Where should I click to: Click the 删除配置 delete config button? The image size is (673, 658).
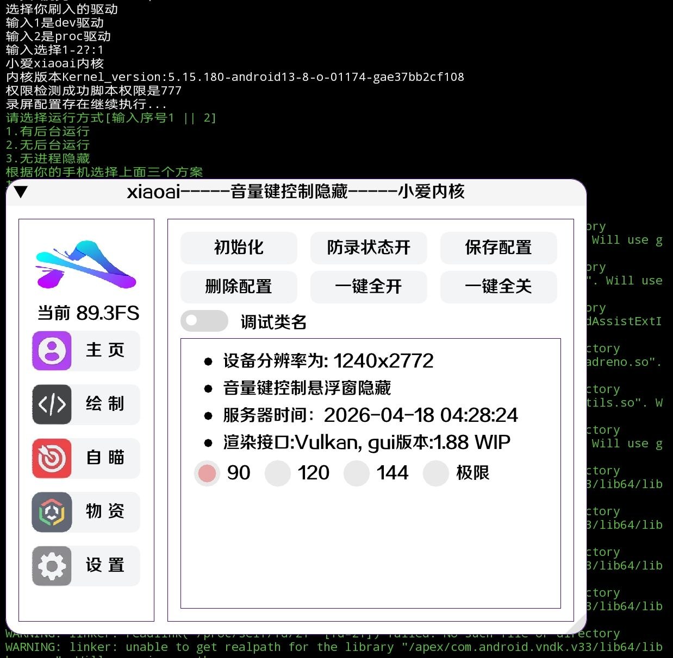click(239, 287)
